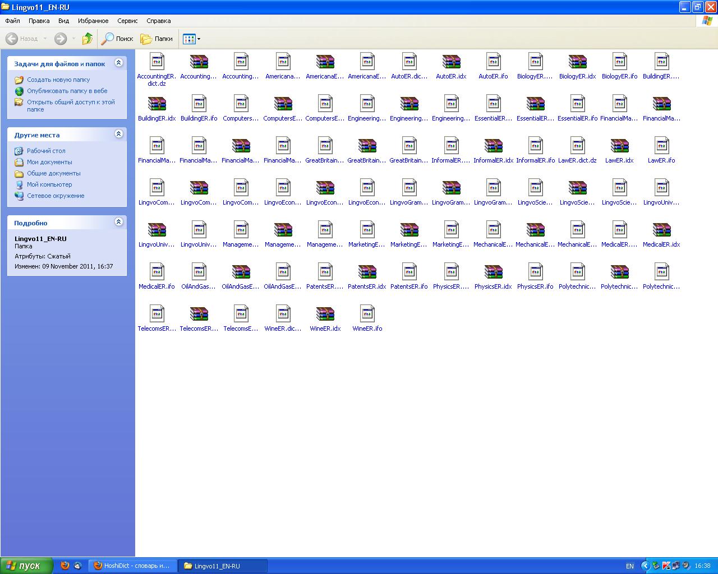Click the Back (Назад) navigation button
Screen dimensions: 718x574
22,39
